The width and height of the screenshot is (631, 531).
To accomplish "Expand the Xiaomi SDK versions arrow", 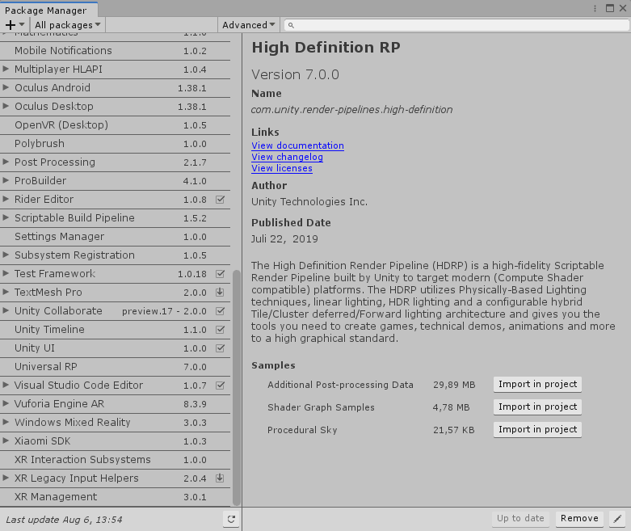I will click(x=6, y=440).
